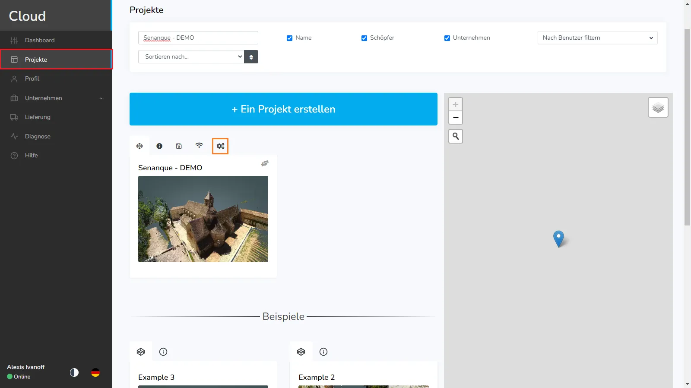Viewport: 691px width, 388px height.
Task: Click the page vertical scrollbar
Action: point(687,127)
